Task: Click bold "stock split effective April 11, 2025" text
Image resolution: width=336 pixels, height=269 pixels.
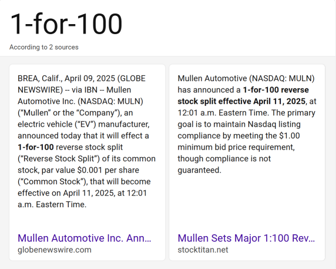Action: (241, 101)
